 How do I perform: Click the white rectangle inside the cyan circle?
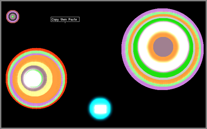point(100,109)
